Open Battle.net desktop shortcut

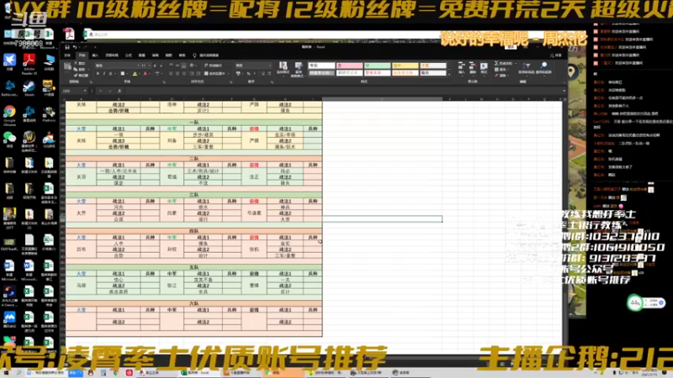point(9,88)
